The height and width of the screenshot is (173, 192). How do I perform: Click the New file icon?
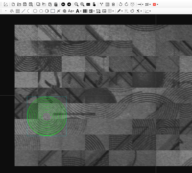coord(14,4)
